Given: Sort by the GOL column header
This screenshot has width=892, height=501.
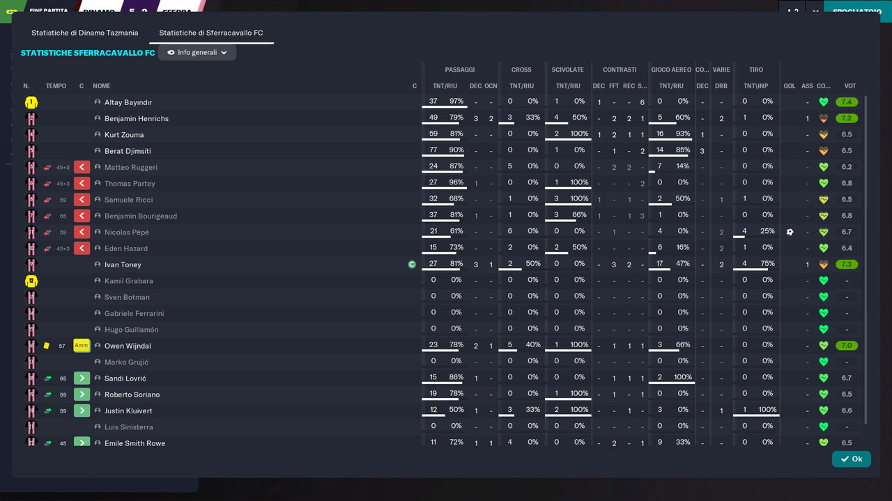Looking at the screenshot, I should click(x=790, y=86).
